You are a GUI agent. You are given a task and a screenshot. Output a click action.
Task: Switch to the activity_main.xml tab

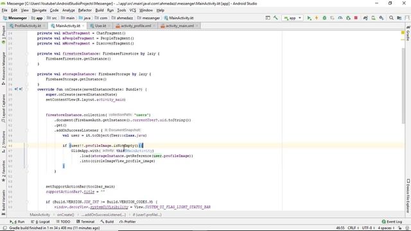pos(180,26)
